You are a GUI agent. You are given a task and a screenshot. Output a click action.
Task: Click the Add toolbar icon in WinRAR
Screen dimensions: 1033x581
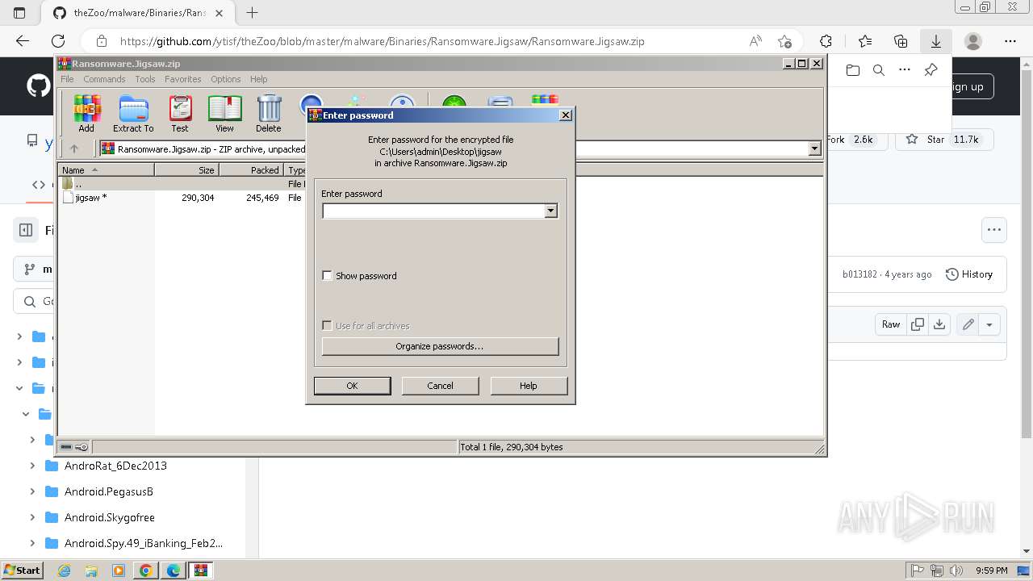(x=86, y=113)
